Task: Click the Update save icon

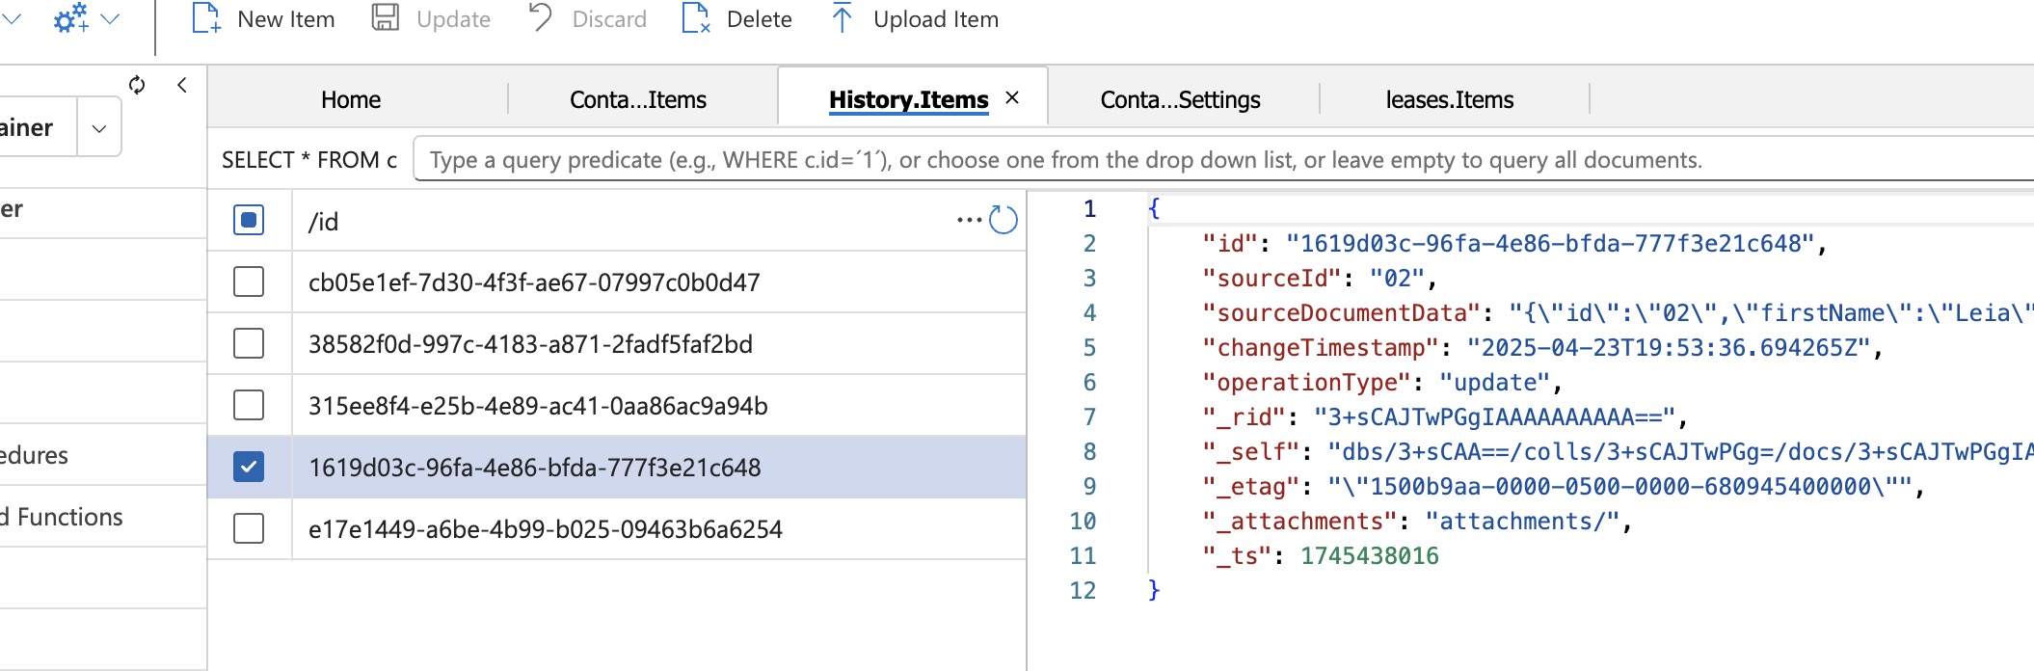Action: coord(386,18)
